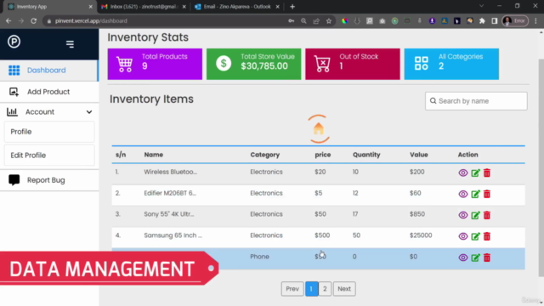Click the browser back arrow
Screen dimensions: 544x306
coord(8,20)
